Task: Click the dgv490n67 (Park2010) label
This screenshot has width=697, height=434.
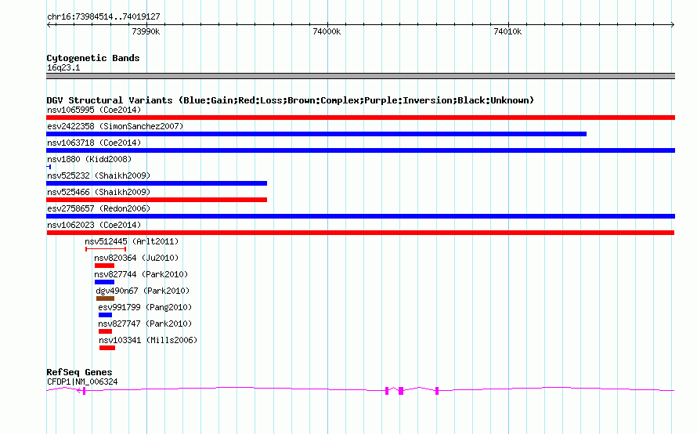Action: point(143,291)
